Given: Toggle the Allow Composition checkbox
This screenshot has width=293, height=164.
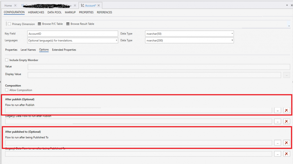Looking at the screenshot, I should [x=7, y=90].
